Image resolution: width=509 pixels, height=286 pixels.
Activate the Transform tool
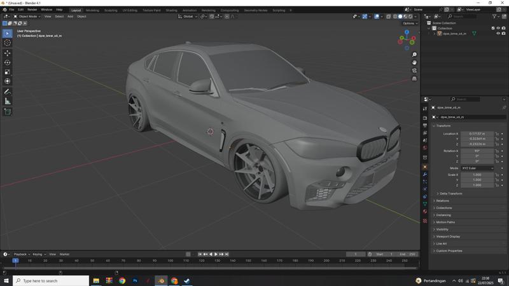tap(7, 81)
